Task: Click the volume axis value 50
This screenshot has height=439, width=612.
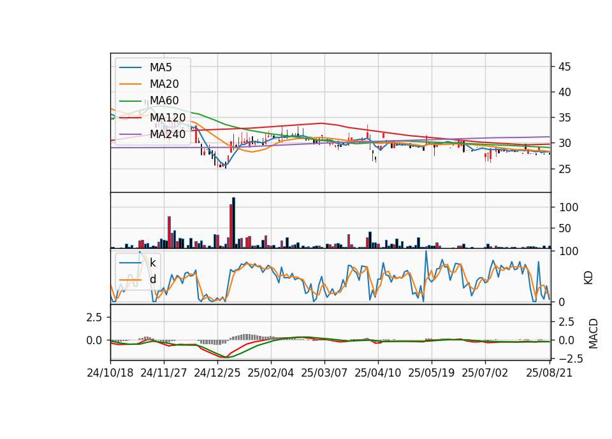Action: coord(565,228)
